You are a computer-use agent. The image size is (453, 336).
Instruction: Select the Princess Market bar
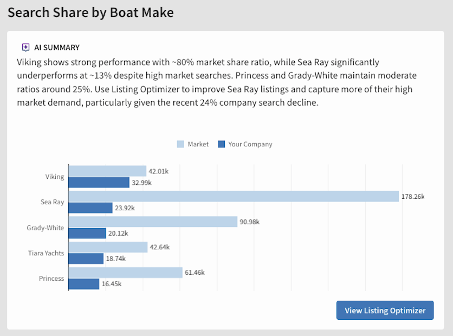(125, 272)
